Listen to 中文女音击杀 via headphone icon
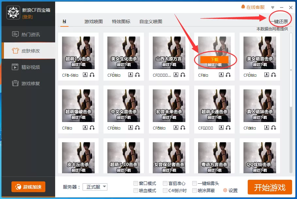Screen dimensions: 297x199 pos(137,128)
